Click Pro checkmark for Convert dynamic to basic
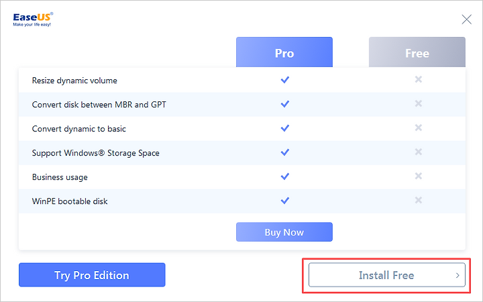The height and width of the screenshot is (302, 483). click(x=285, y=128)
